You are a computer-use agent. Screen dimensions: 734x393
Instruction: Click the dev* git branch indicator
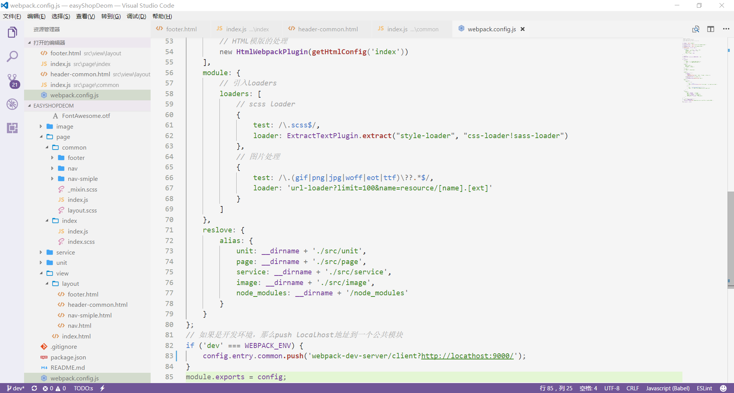coord(16,388)
